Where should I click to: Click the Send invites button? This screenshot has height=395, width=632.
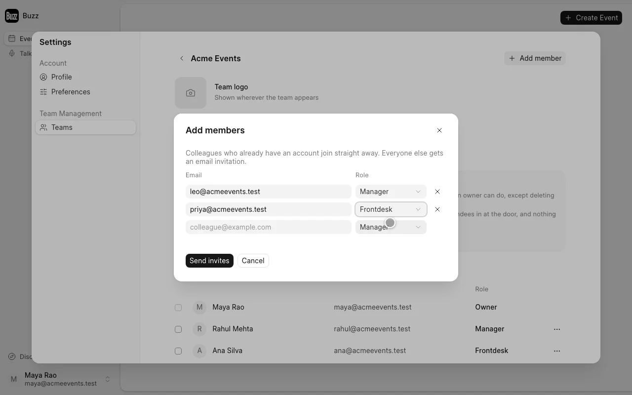coord(209,261)
